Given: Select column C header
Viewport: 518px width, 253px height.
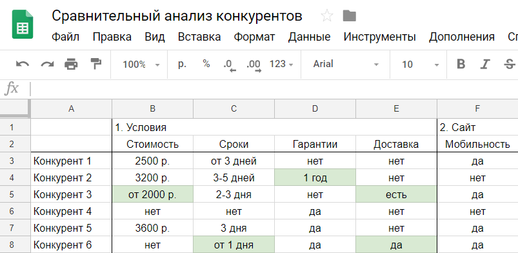Looking at the screenshot, I should [234, 109].
